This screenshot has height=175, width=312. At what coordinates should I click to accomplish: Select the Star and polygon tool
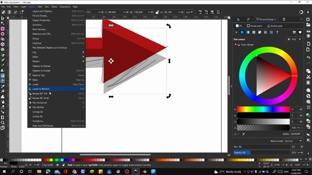(2, 39)
